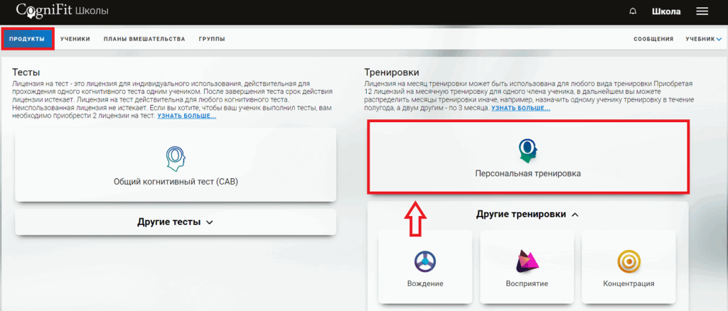Select the Восприятие prism icon
The width and height of the screenshot is (728, 311).
coord(527,261)
